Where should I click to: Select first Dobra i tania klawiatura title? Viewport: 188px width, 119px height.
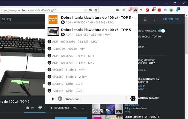[99, 18]
